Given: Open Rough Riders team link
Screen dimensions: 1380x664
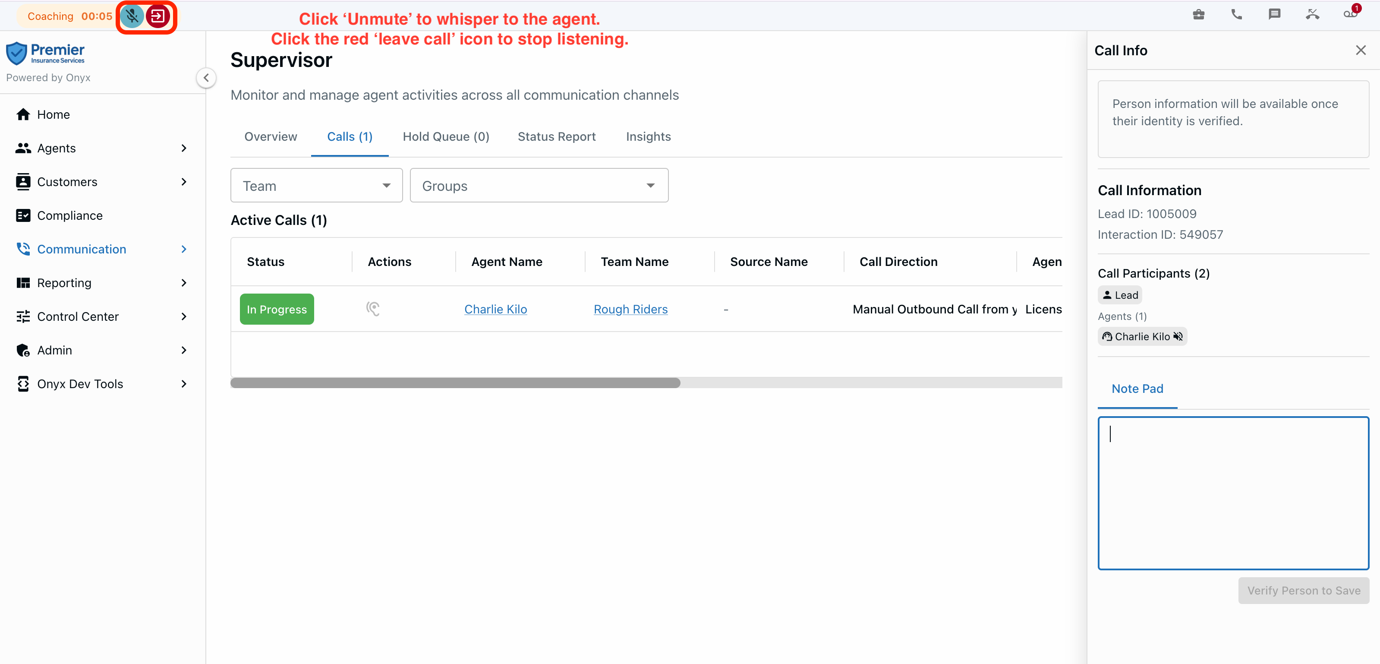Looking at the screenshot, I should click(630, 309).
